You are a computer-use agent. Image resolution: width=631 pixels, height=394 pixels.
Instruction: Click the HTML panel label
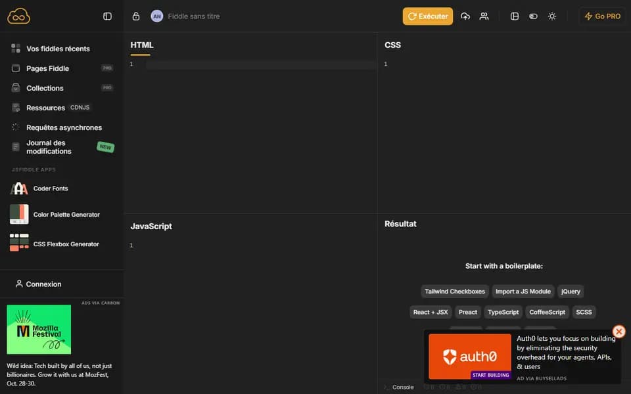142,45
